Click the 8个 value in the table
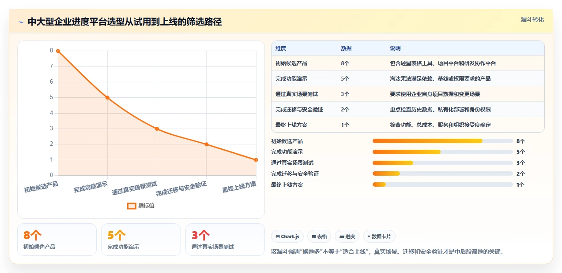 [x=345, y=63]
